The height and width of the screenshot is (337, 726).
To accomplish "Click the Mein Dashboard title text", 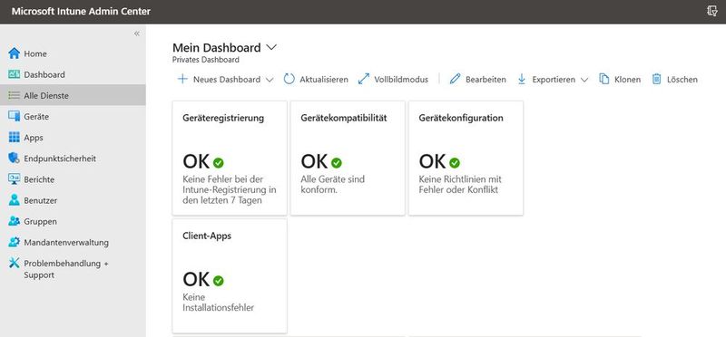I will click(217, 47).
